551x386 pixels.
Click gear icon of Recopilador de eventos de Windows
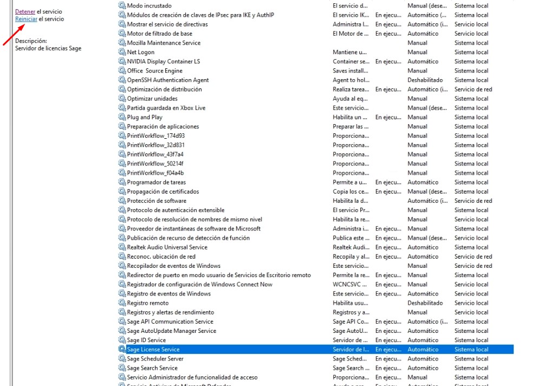121,266
